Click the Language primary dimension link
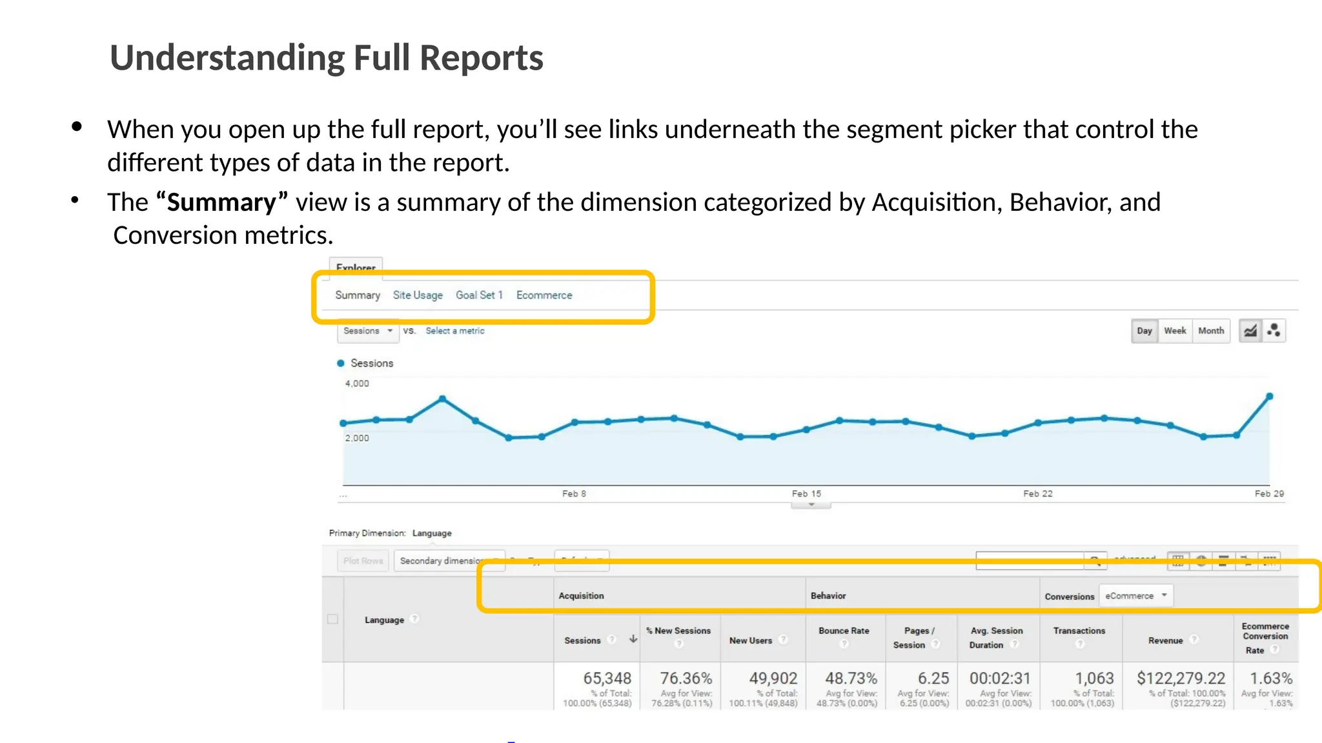The image size is (1322, 743). [432, 533]
